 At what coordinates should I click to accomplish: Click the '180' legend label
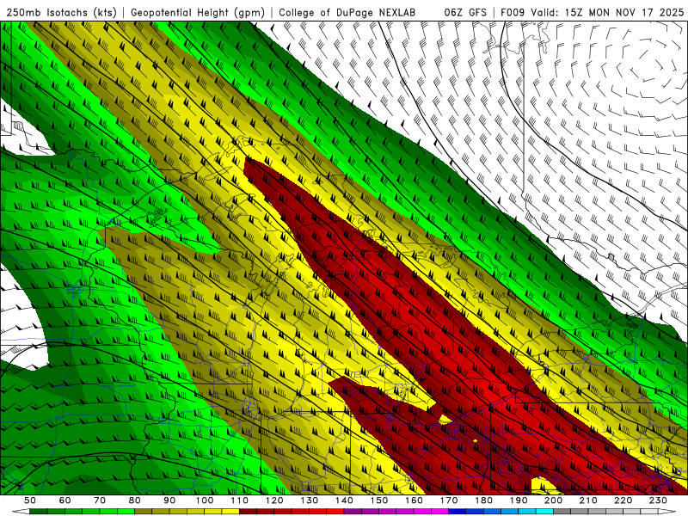(x=483, y=501)
